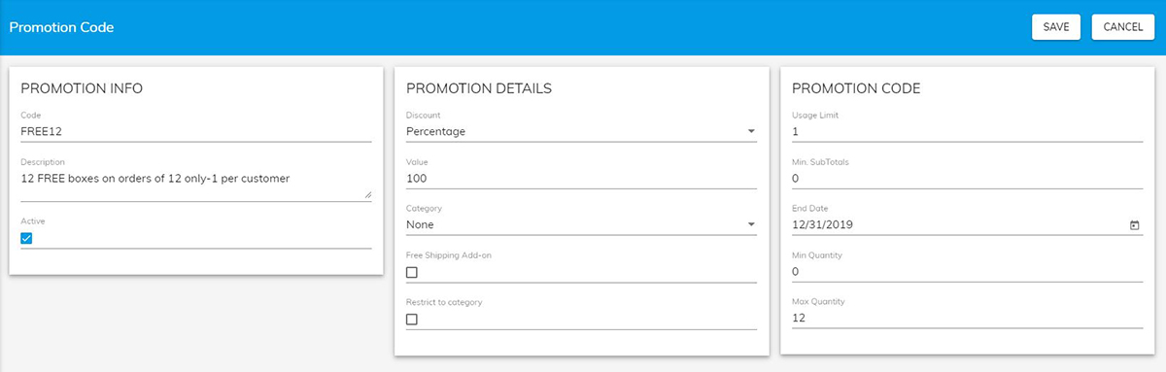Expand the Discount dropdown arrow
Viewport: 1166px width, 372px height.
point(751,132)
